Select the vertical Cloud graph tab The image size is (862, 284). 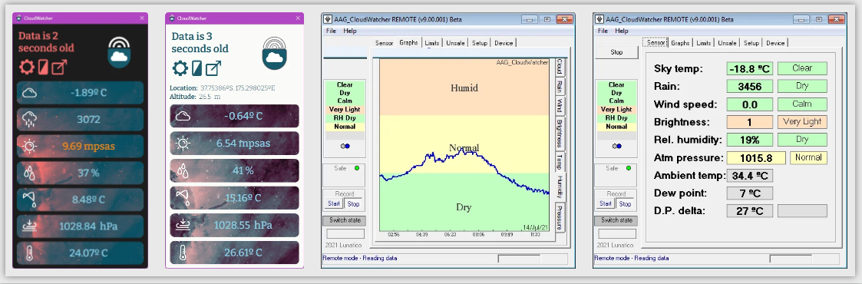(560, 67)
